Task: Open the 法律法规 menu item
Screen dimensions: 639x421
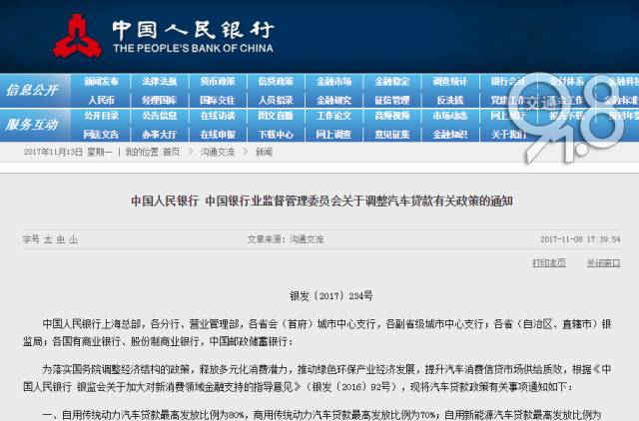Action: [160, 82]
